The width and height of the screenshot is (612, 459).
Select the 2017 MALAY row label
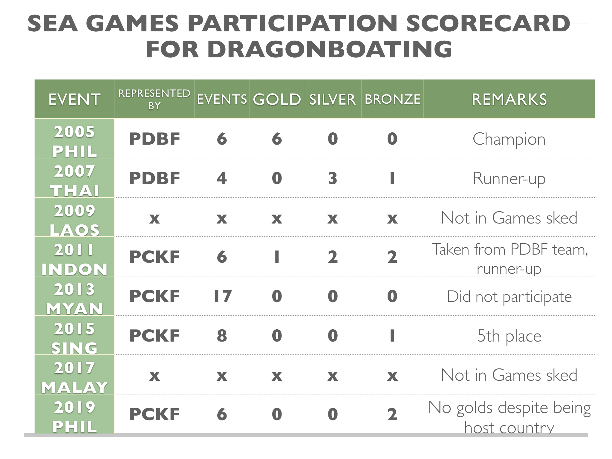(x=74, y=377)
